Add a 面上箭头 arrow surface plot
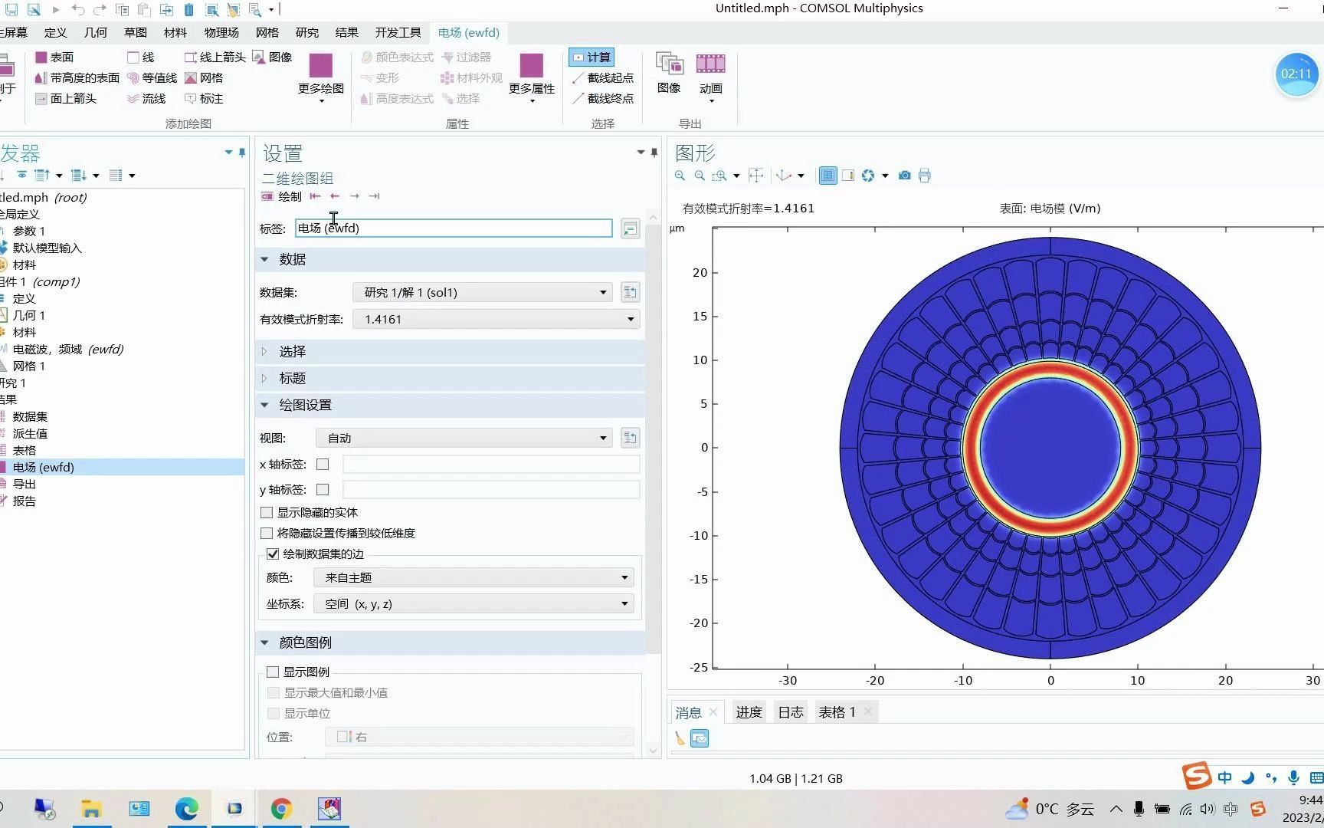The width and height of the screenshot is (1324, 828). 66,99
